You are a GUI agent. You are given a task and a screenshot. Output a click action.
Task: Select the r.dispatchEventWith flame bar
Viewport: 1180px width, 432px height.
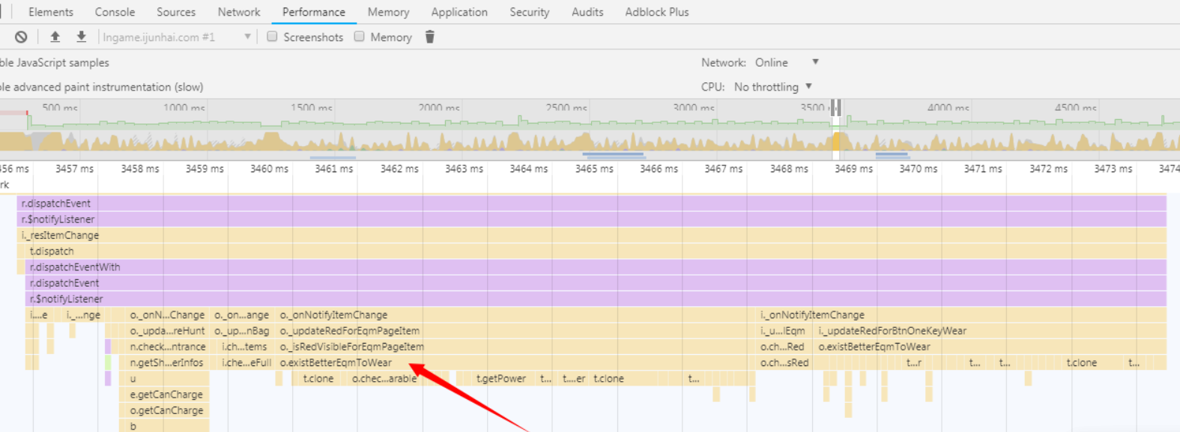[596, 267]
